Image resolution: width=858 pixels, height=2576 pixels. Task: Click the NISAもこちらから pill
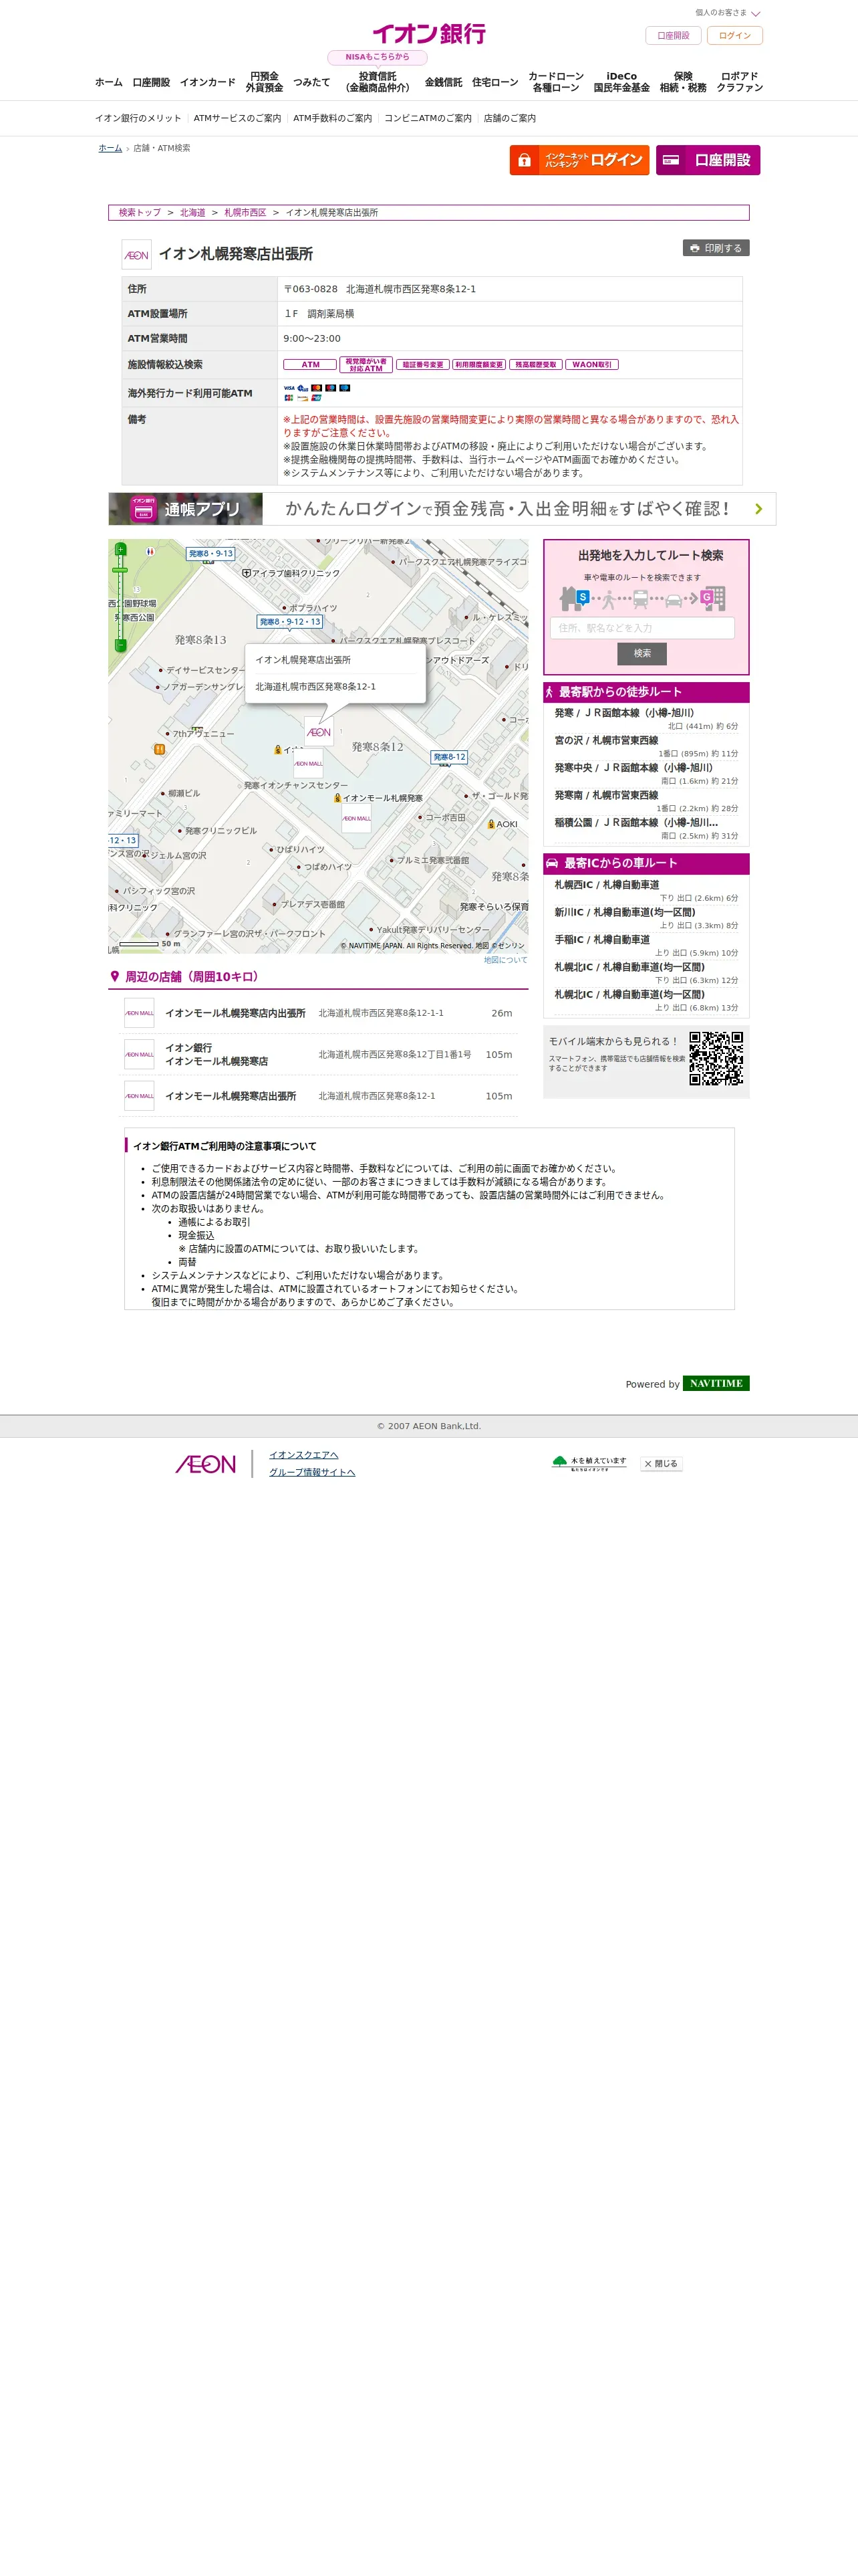click(x=378, y=57)
